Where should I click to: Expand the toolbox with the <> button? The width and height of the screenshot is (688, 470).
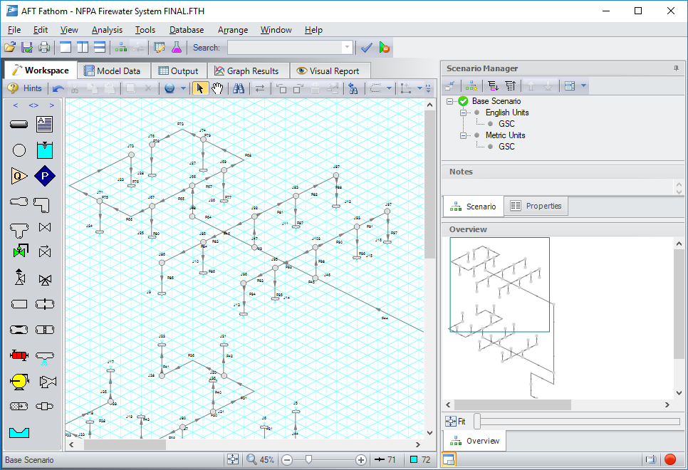pyautogui.click(x=33, y=105)
